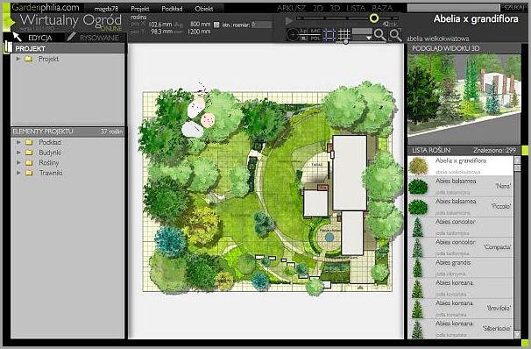
Task: Click the Abies balsamea 'Nana' plant icon
Action: pos(418,187)
